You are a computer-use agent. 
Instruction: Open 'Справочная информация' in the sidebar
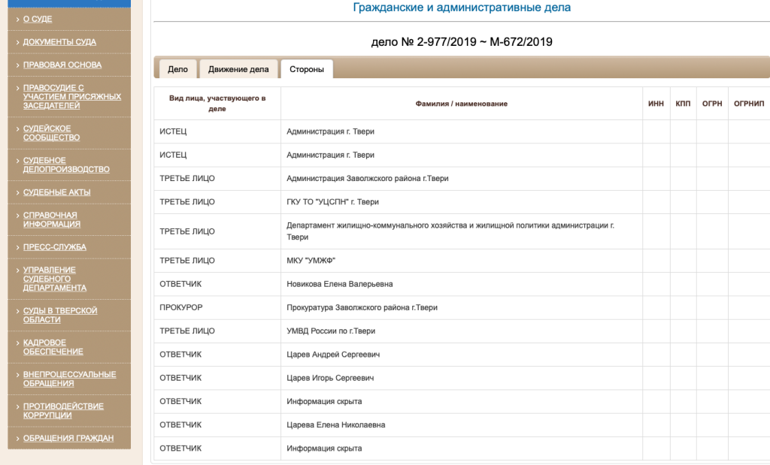tap(51, 219)
